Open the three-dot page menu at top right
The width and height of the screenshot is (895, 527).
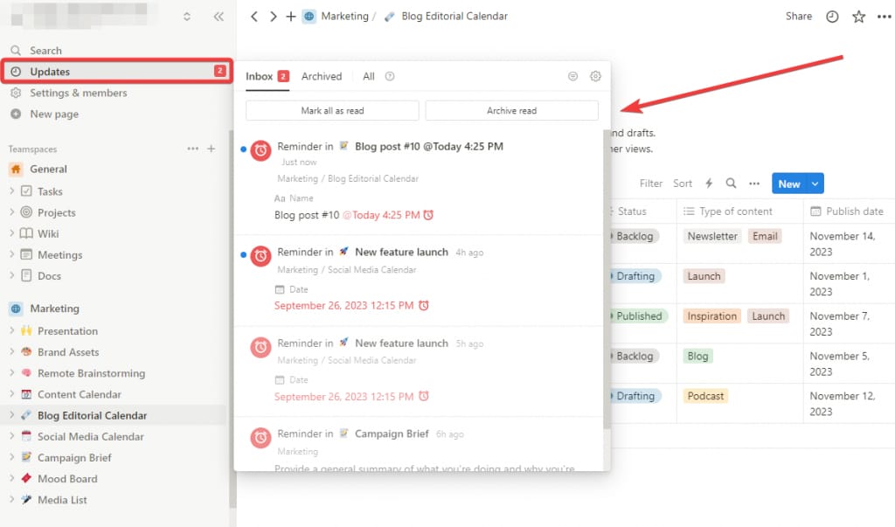tap(884, 17)
